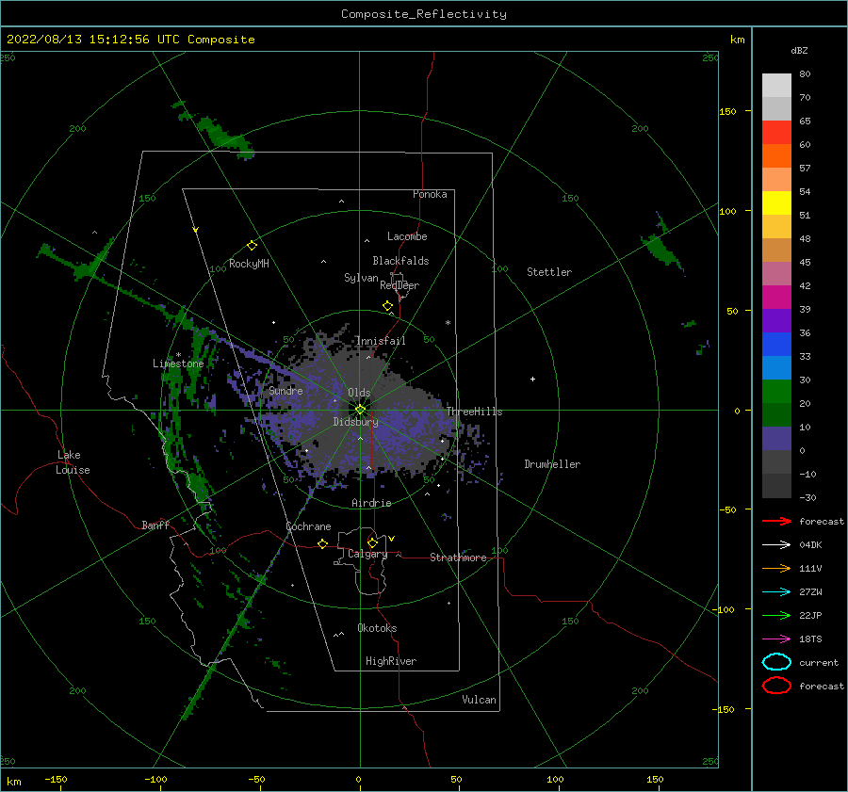Image resolution: width=848 pixels, height=792 pixels.
Task: Click the Ponoka label
Action: [x=430, y=194]
